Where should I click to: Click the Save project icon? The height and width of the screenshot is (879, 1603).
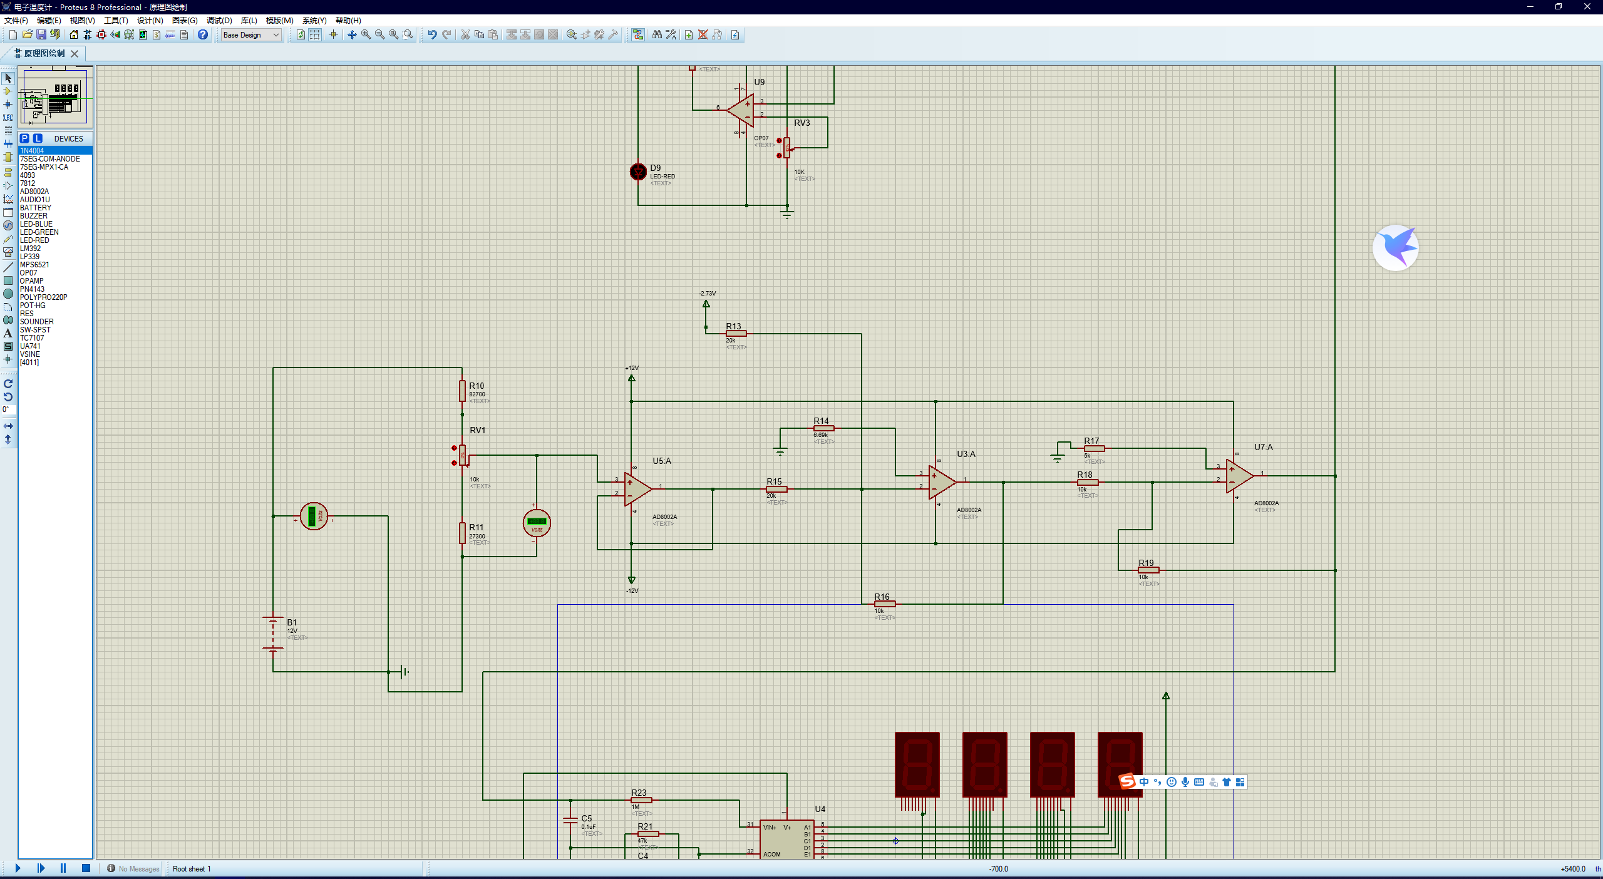tap(41, 35)
